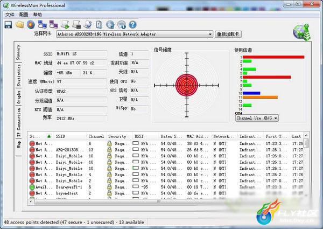Click the 频率 field showing 2412 MHz
The height and width of the screenshot is (229, 323).
pos(81,119)
